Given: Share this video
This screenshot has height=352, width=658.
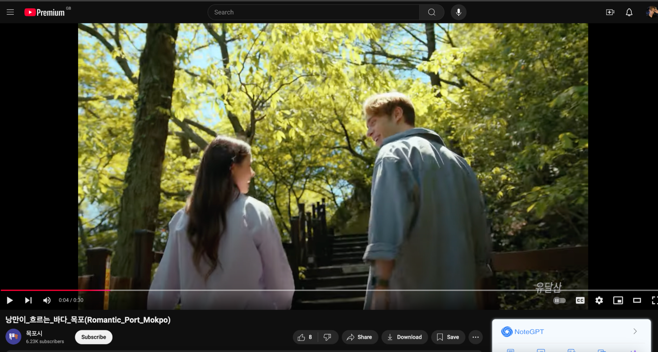Looking at the screenshot, I should (359, 337).
